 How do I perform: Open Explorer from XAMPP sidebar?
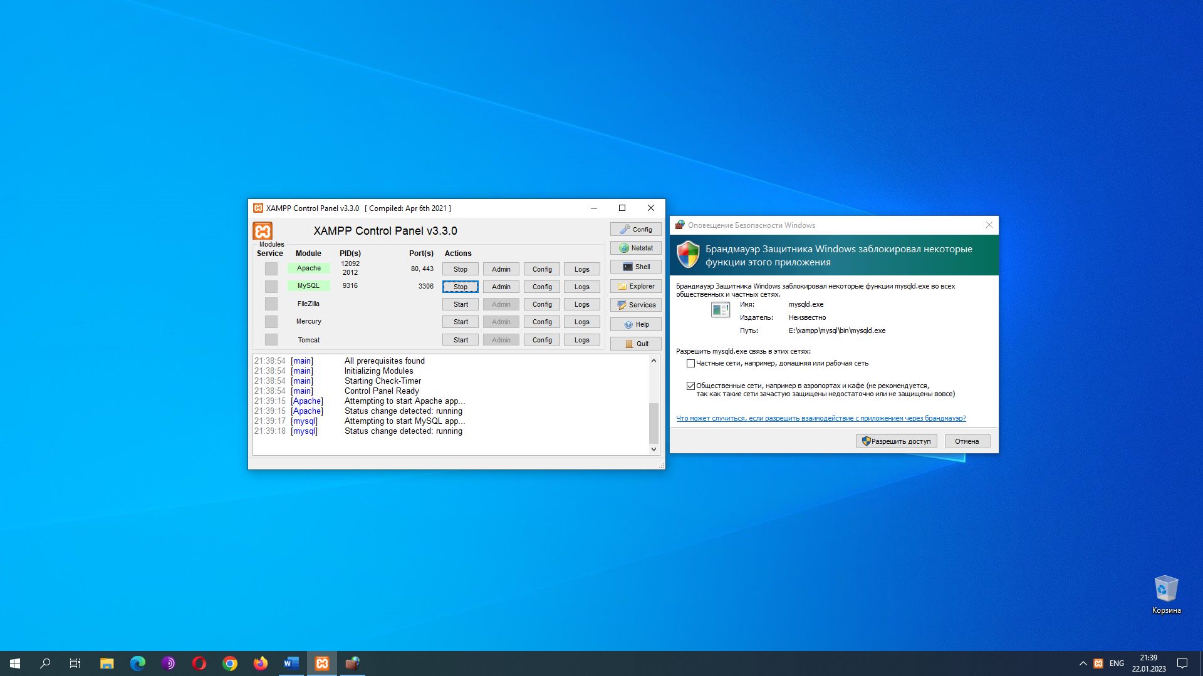click(x=635, y=286)
